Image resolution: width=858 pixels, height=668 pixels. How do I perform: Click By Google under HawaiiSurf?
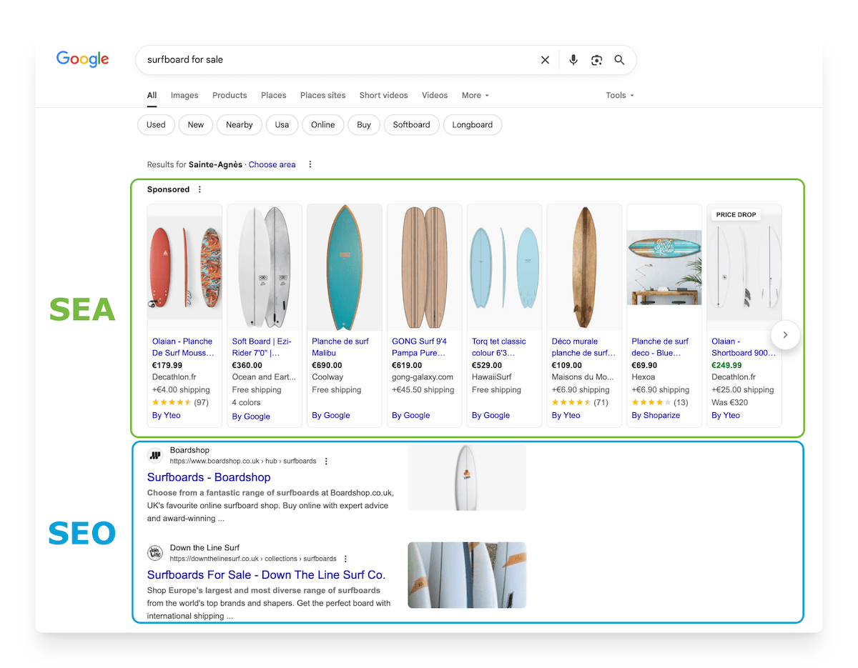click(491, 415)
